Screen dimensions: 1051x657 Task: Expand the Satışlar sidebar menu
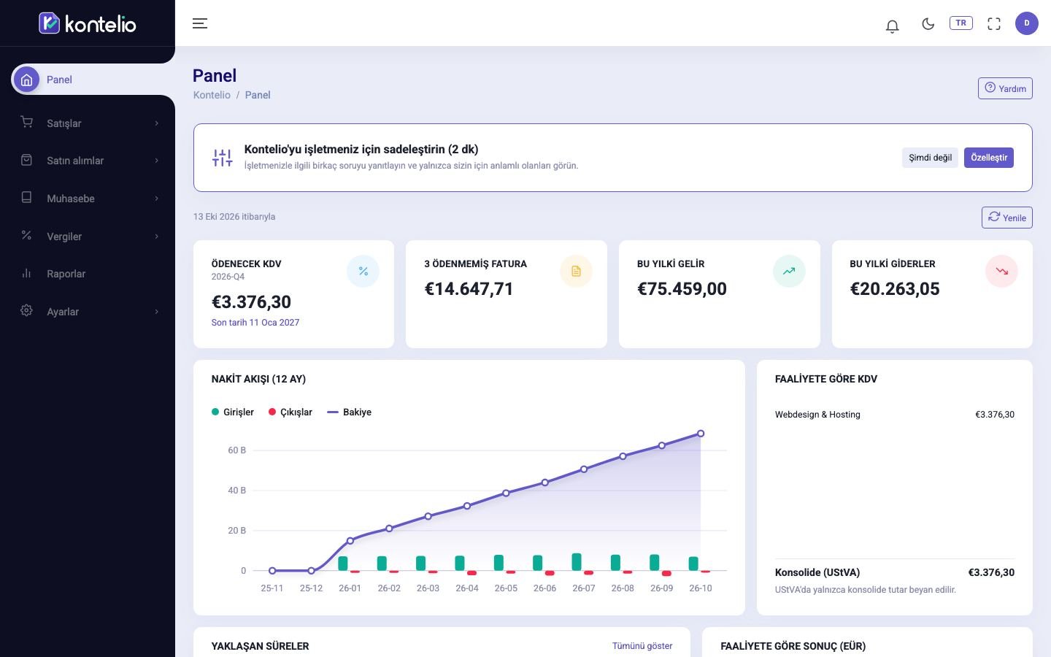click(x=88, y=123)
